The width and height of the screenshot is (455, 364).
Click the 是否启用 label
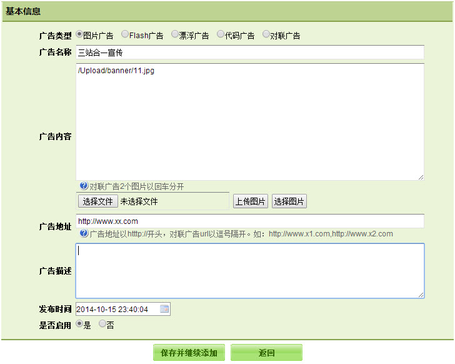pyautogui.click(x=55, y=325)
